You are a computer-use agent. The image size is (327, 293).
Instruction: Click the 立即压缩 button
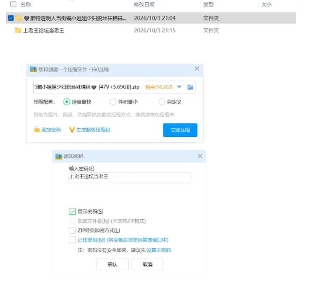(x=180, y=130)
